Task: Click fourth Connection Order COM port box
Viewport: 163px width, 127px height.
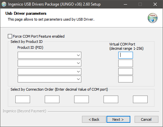Action: pyautogui.click(x=111, y=99)
